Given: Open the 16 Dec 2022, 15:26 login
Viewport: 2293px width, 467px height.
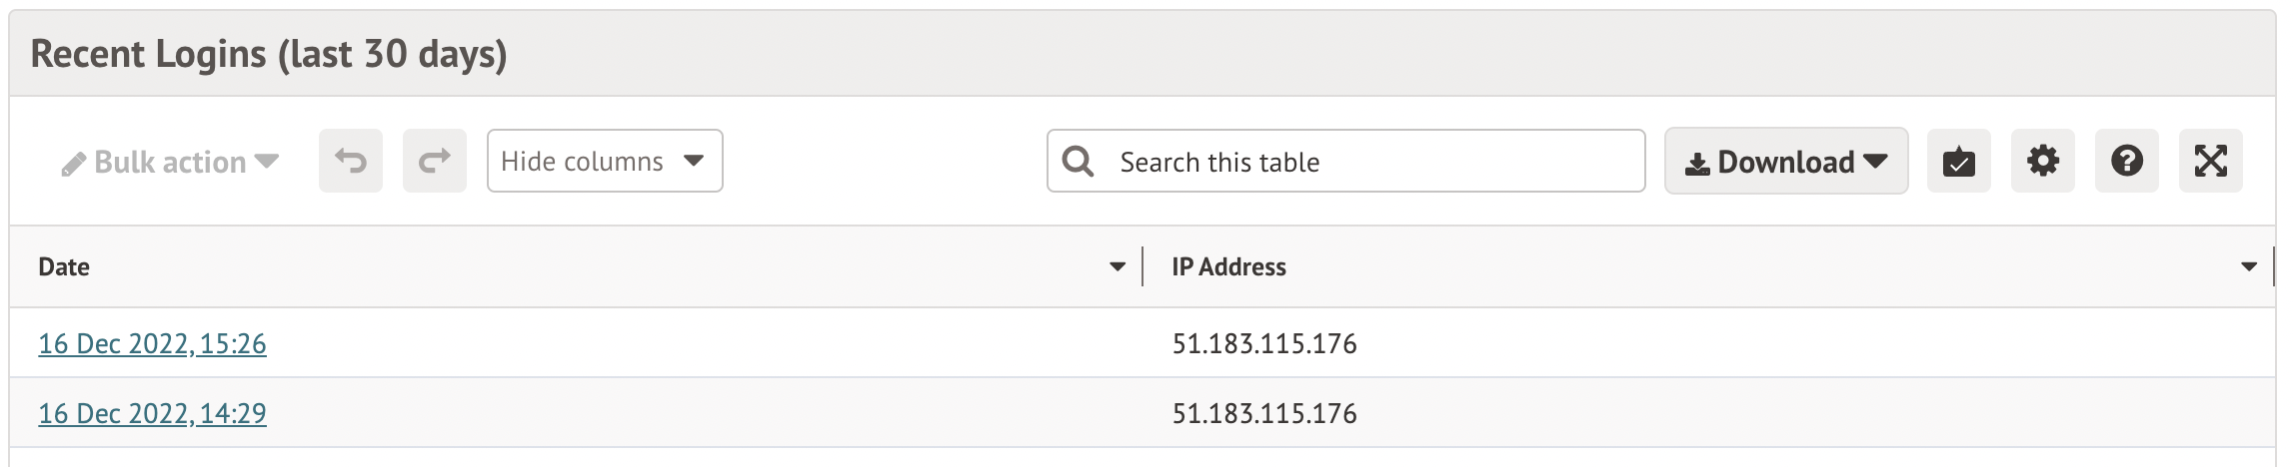Looking at the screenshot, I should pos(152,343).
